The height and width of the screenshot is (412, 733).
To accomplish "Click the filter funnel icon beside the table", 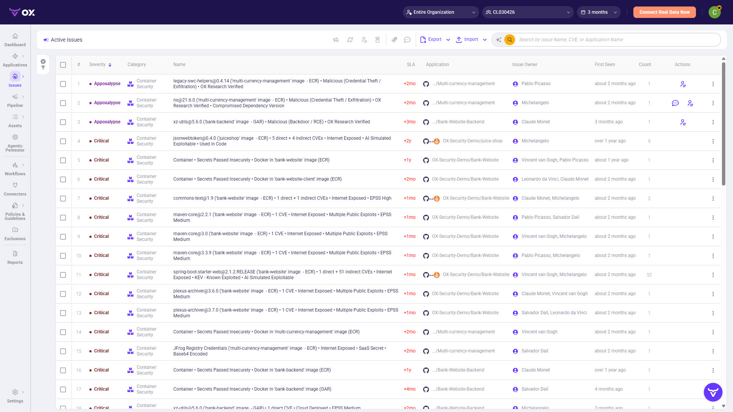I will pyautogui.click(x=43, y=68).
